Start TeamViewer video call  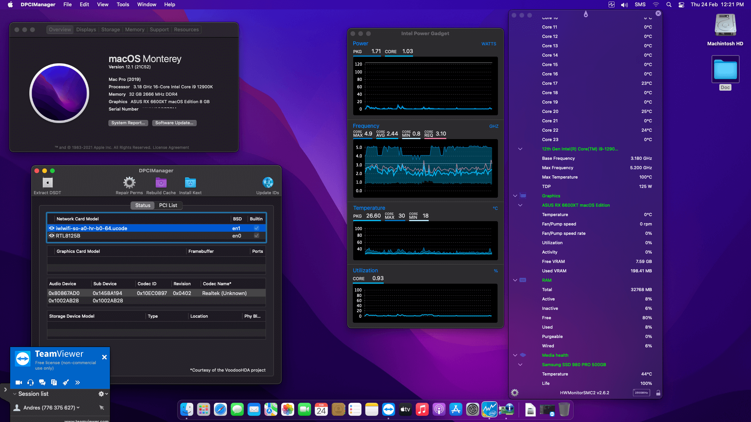[x=19, y=383]
